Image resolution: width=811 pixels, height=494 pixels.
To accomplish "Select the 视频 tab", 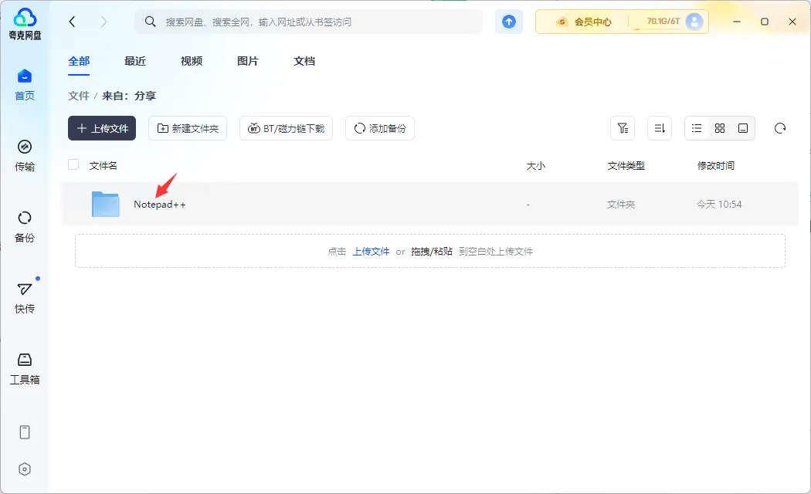I will click(x=192, y=61).
